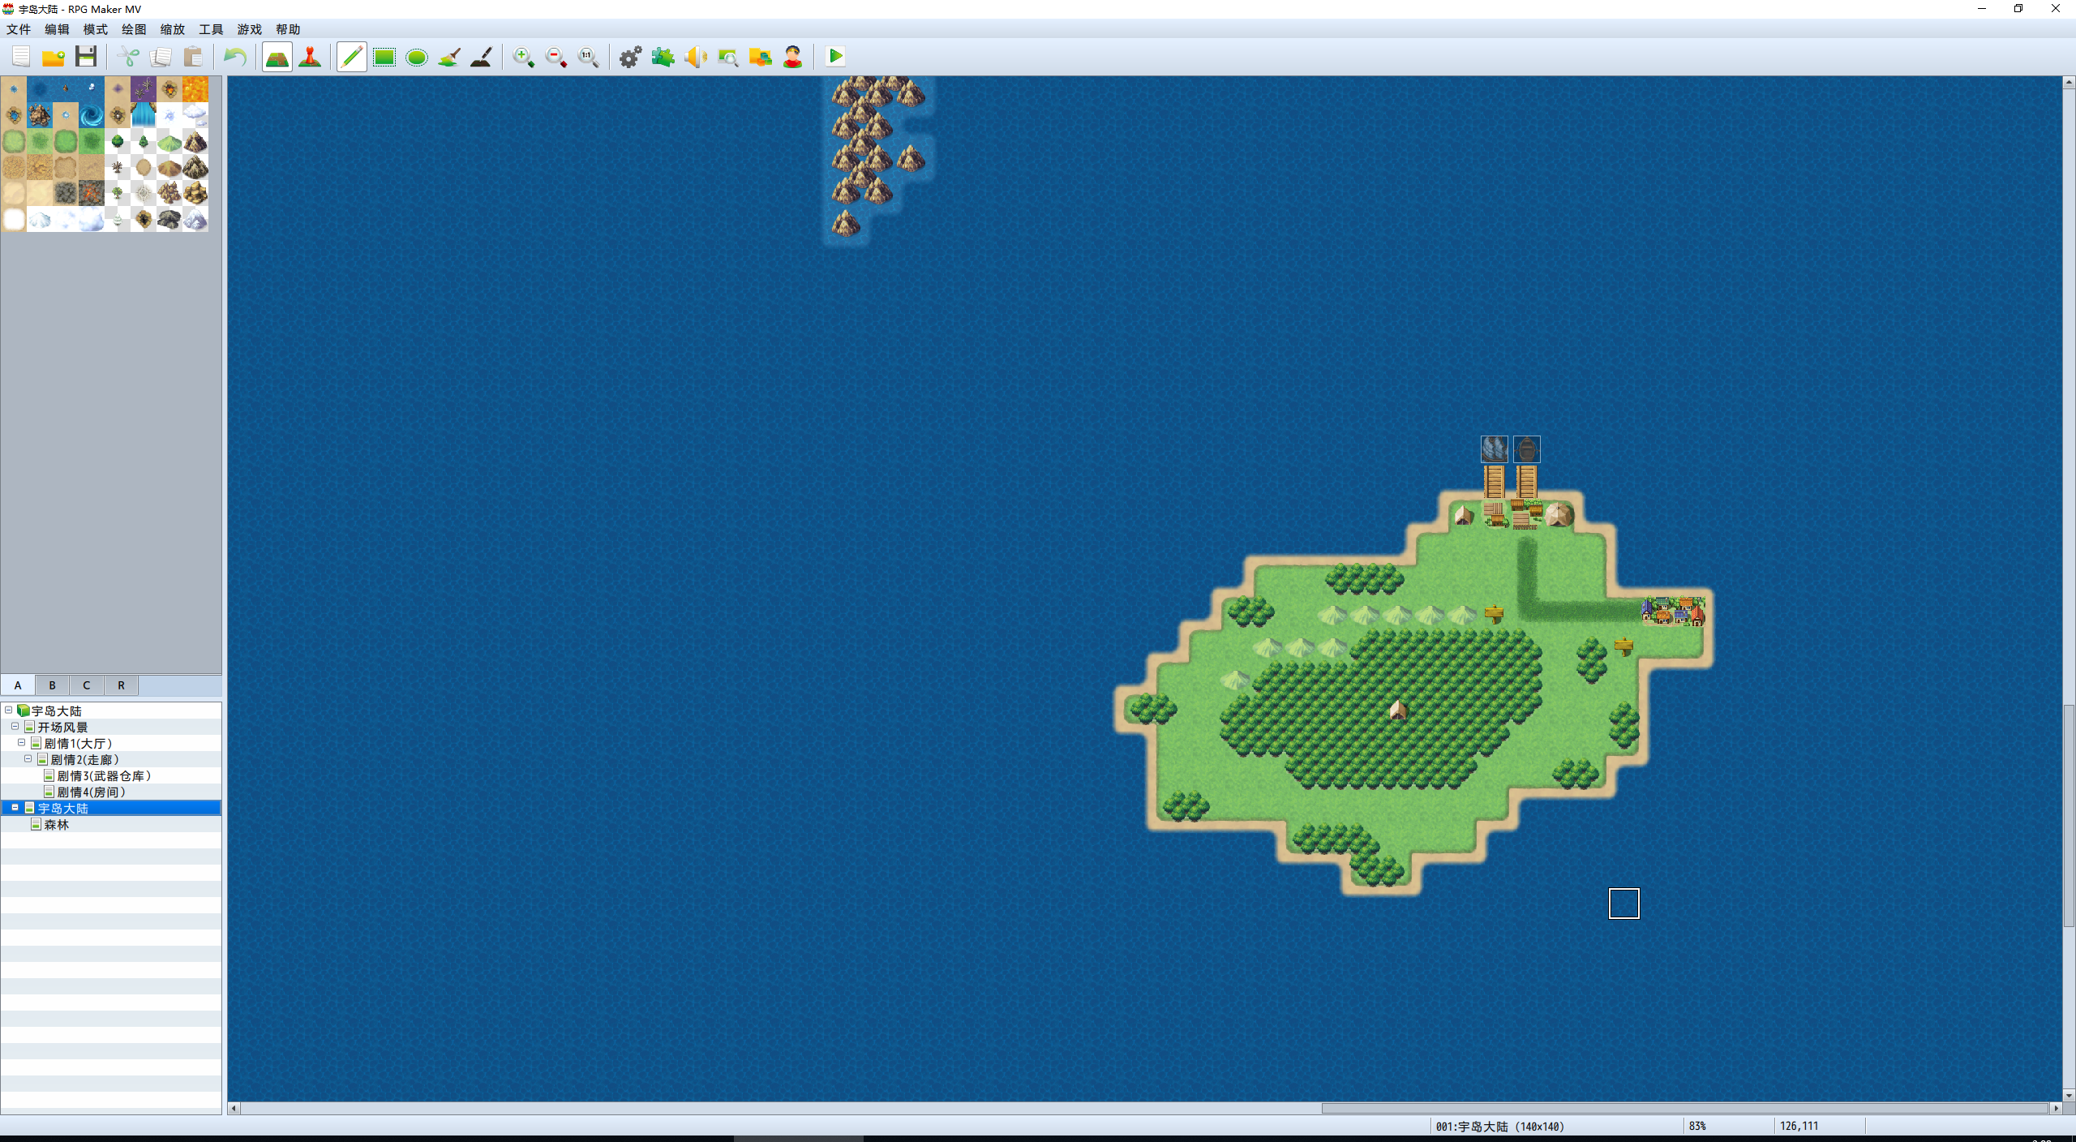Image resolution: width=2076 pixels, height=1142 pixels.
Task: Open the 帮助 menu
Action: pyautogui.click(x=288, y=29)
